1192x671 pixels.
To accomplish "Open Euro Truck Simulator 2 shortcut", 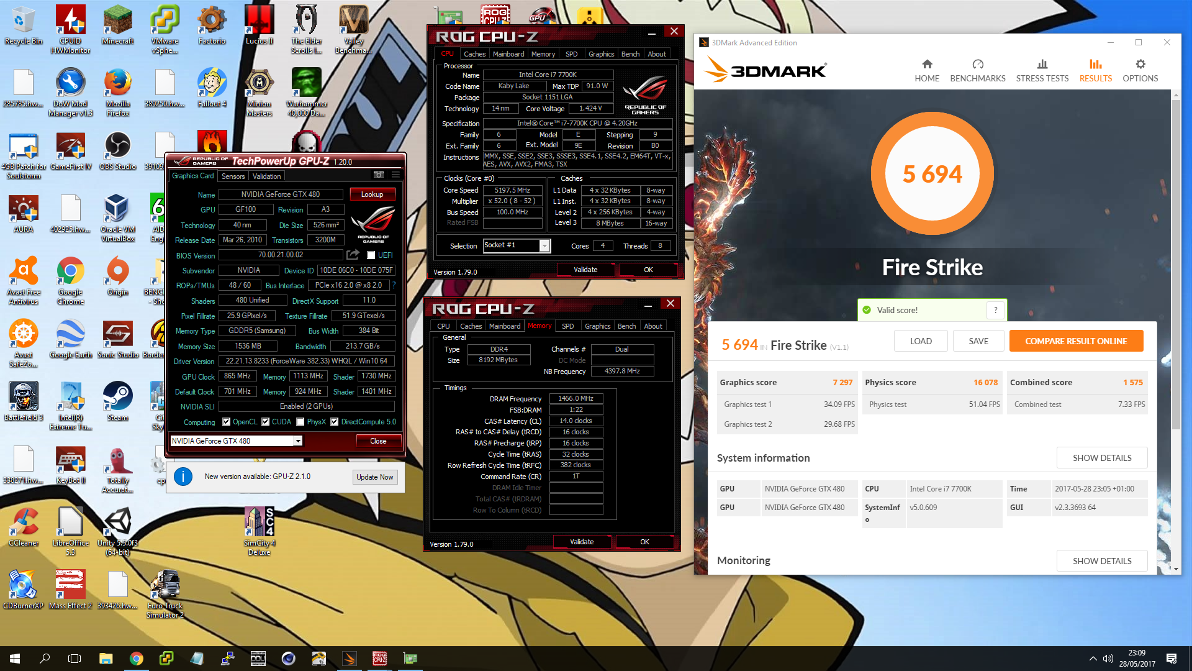I will pyautogui.click(x=165, y=594).
